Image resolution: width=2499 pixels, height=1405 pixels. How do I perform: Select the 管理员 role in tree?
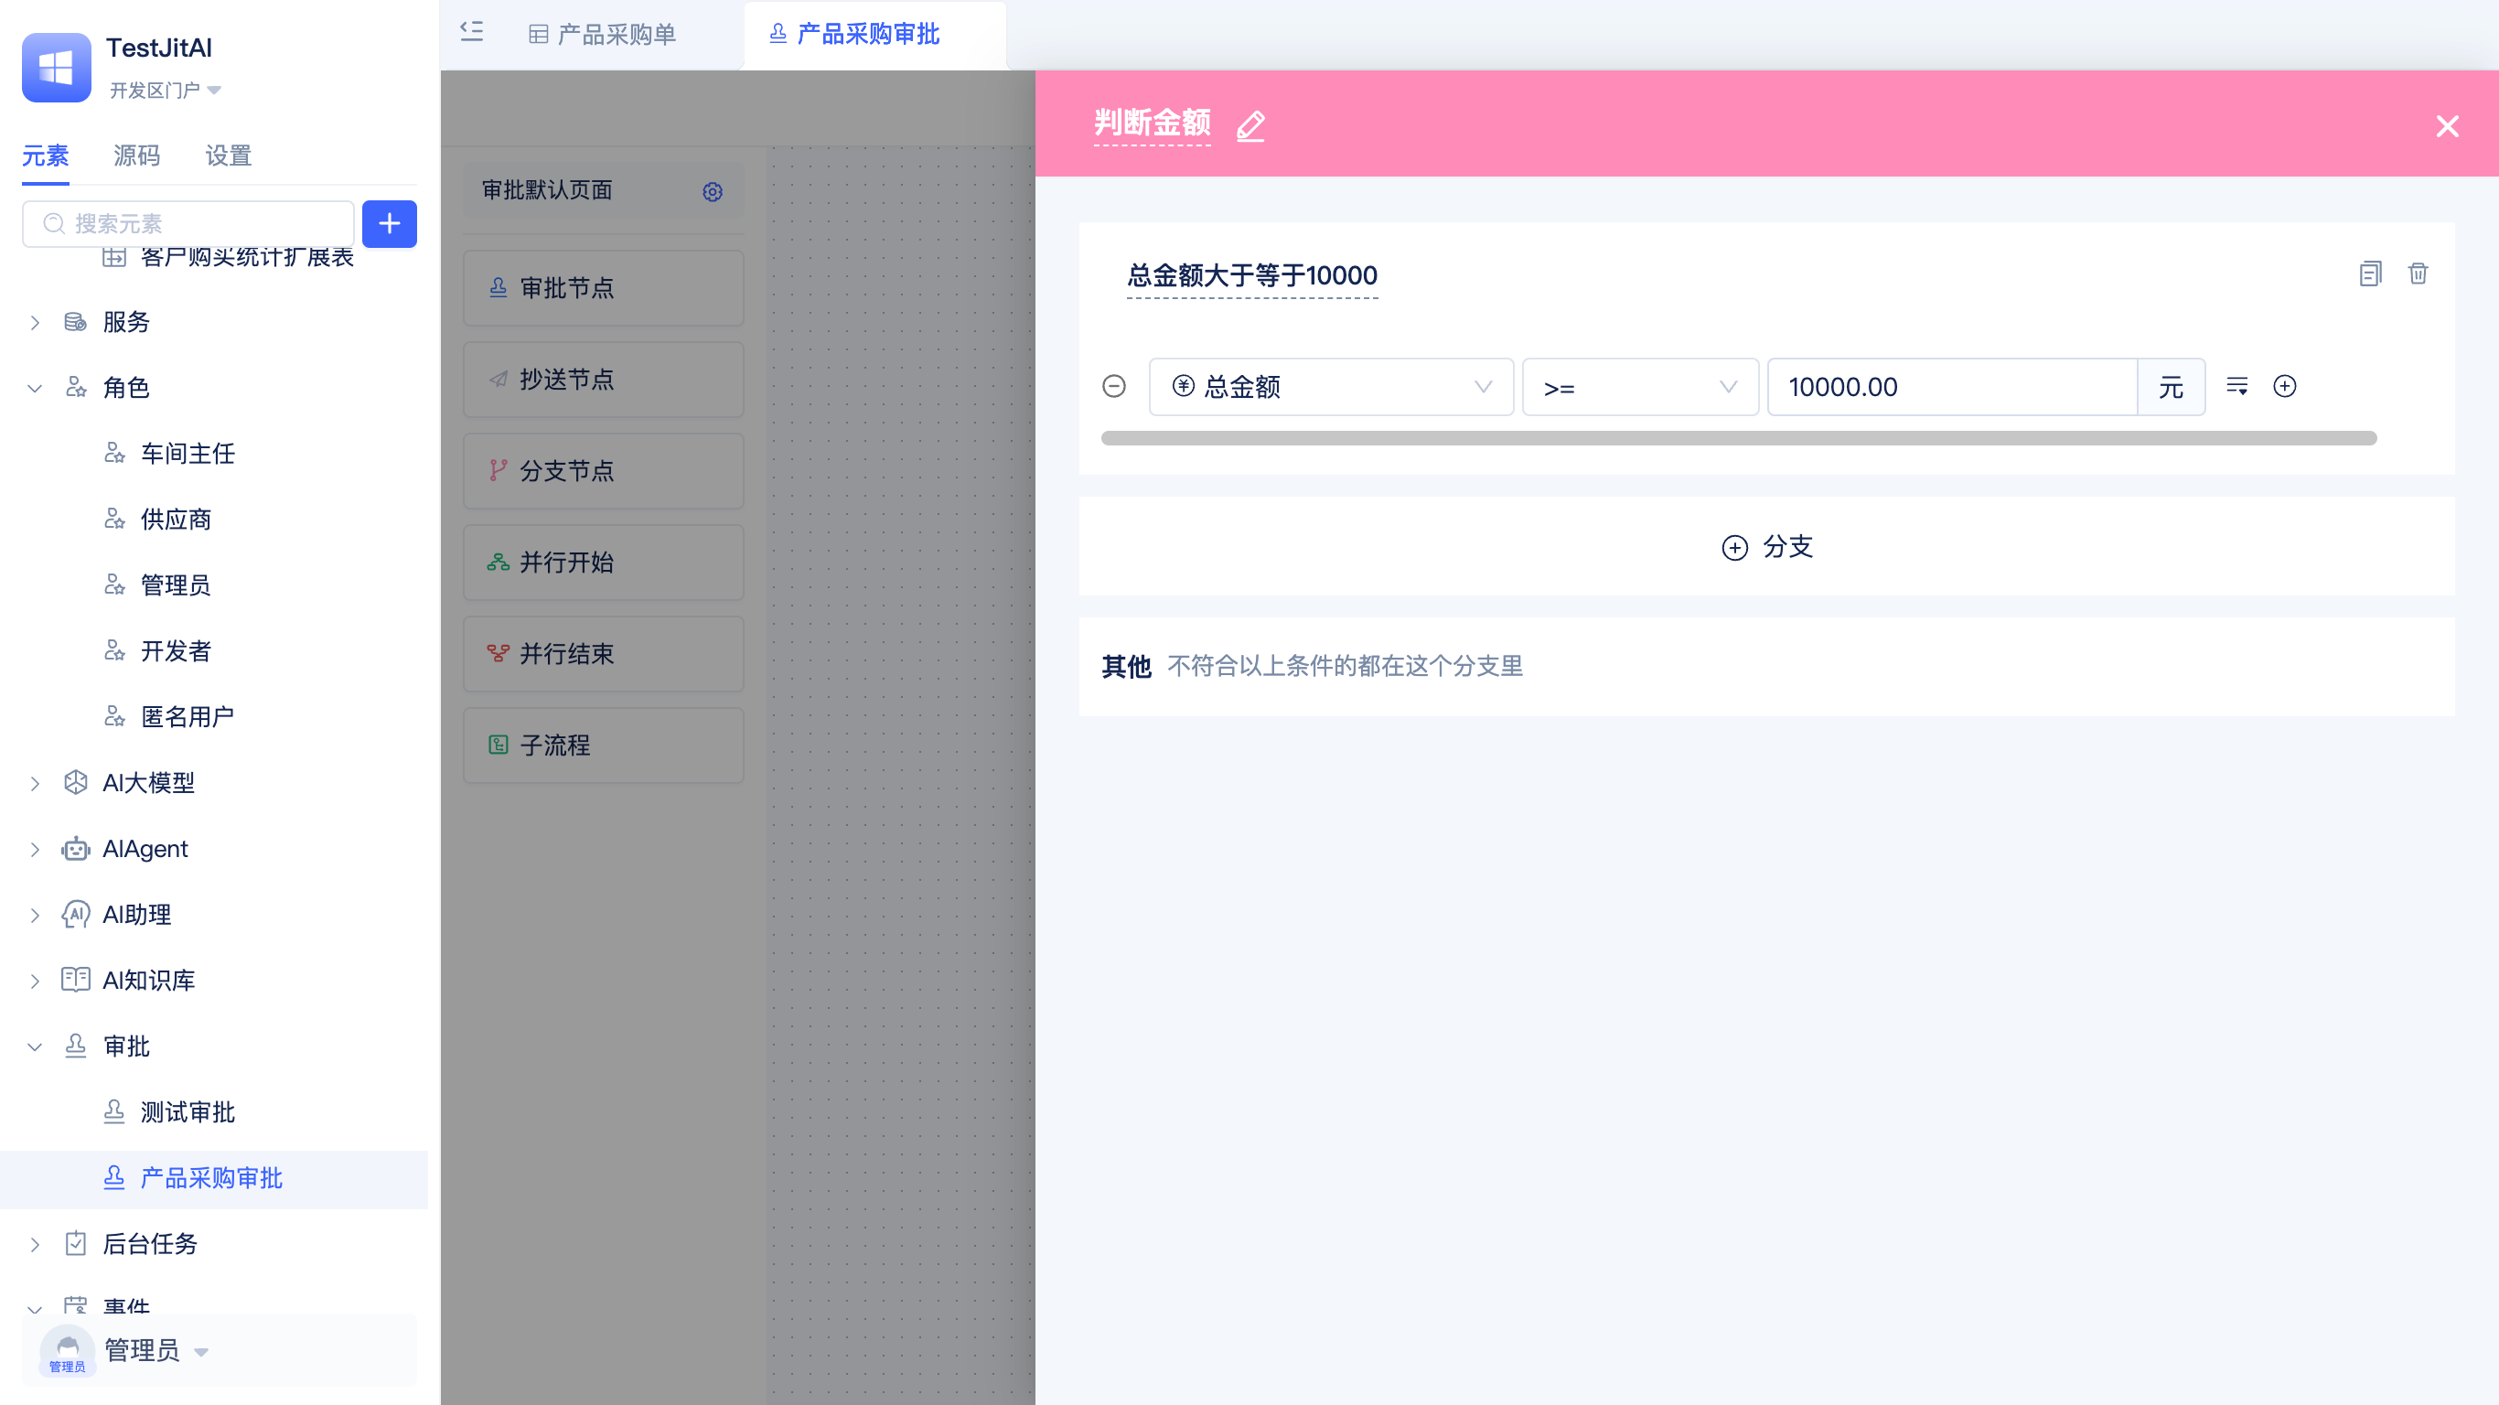click(x=177, y=585)
